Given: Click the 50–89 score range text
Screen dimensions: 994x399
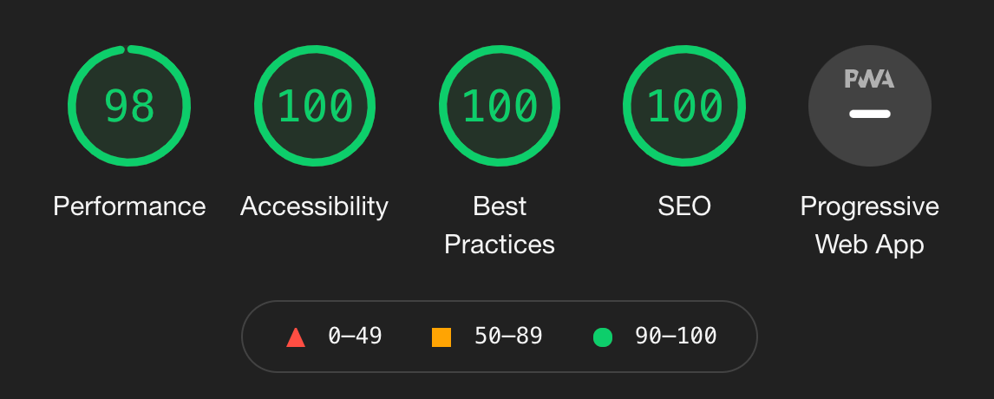Looking at the screenshot, I should (x=508, y=337).
